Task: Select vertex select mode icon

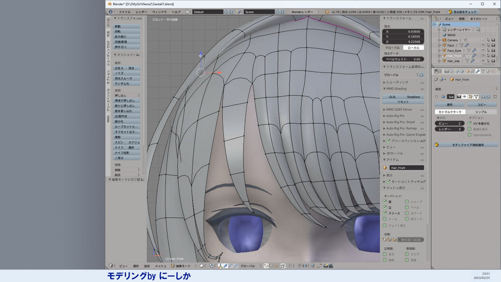Action: [266, 266]
